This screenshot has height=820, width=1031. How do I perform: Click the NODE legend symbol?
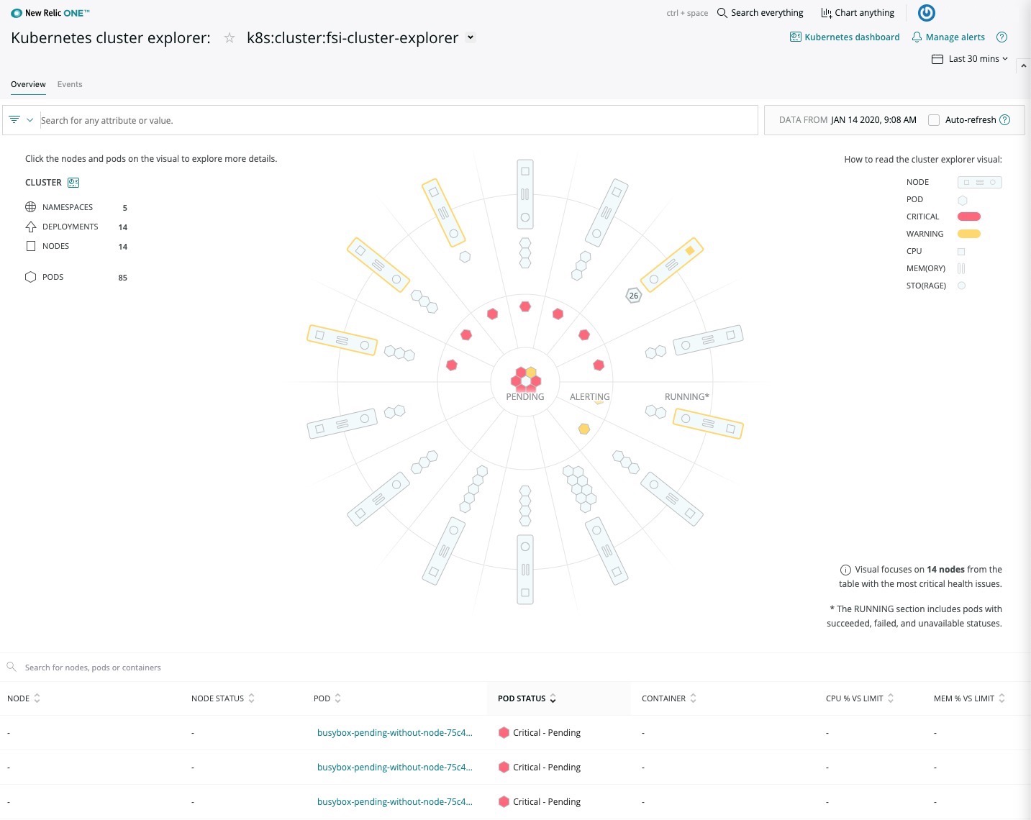(x=980, y=183)
